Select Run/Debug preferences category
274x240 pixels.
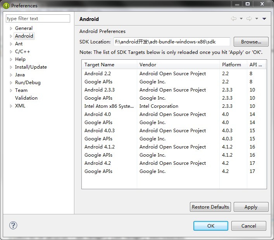pyautogui.click(x=28, y=83)
